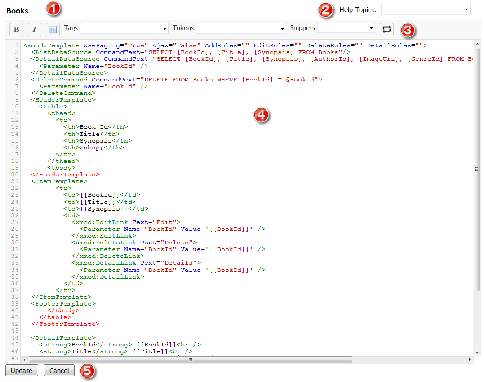
Task: Click the closing /DetailDataSource tag
Action: pyautogui.click(x=70, y=73)
